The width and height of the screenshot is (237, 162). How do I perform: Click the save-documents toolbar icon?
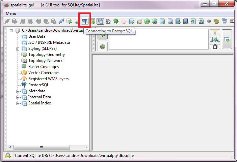click(x=101, y=21)
